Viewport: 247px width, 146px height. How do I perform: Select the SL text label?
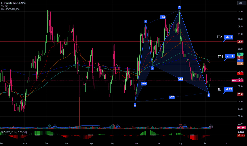(219, 90)
